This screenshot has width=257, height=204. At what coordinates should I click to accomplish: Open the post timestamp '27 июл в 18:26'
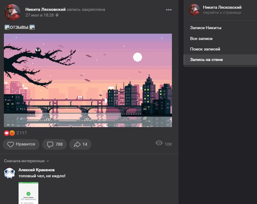(x=40, y=15)
